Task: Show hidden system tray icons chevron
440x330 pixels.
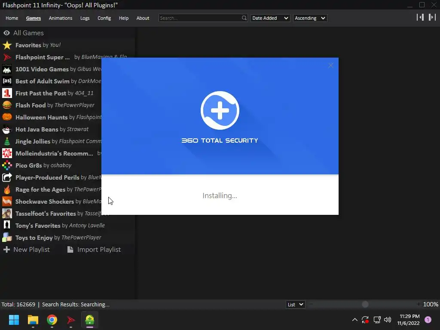Action: (354, 320)
